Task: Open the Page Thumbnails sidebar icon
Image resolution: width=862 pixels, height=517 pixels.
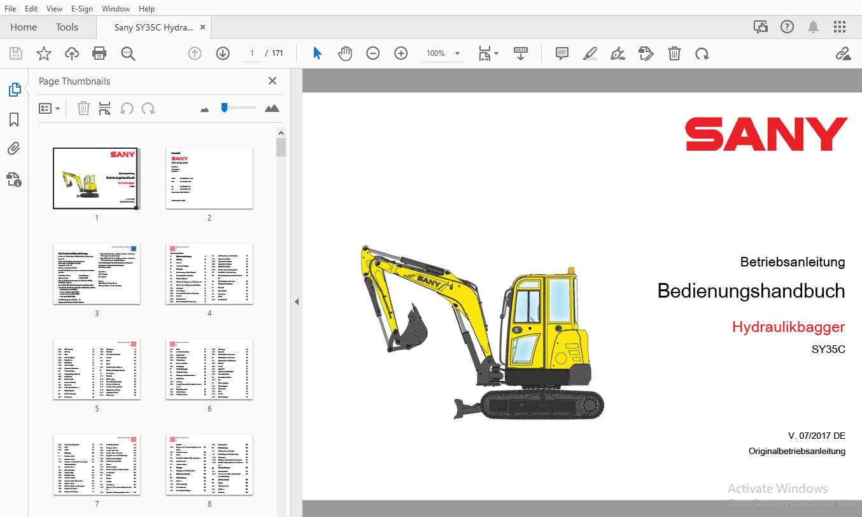Action: click(x=14, y=90)
